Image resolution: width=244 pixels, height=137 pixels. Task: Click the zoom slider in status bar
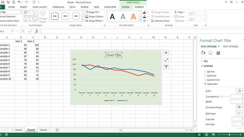(230, 135)
